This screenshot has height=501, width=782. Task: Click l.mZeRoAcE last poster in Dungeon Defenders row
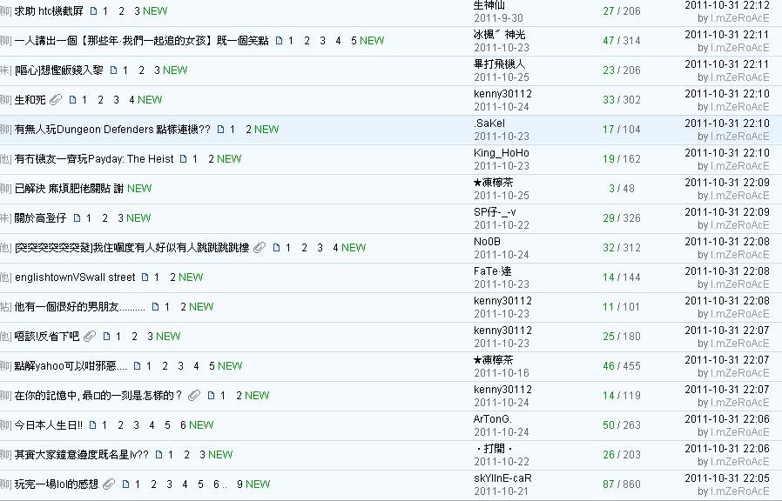(x=740, y=137)
